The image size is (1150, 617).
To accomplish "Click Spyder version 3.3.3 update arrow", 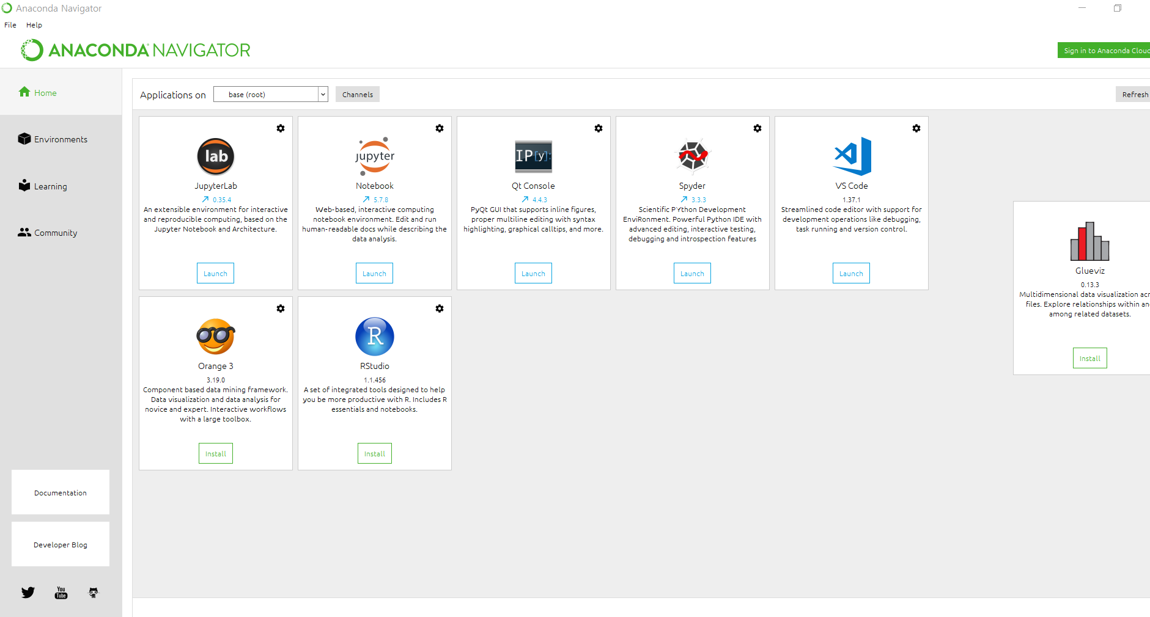I will [684, 200].
